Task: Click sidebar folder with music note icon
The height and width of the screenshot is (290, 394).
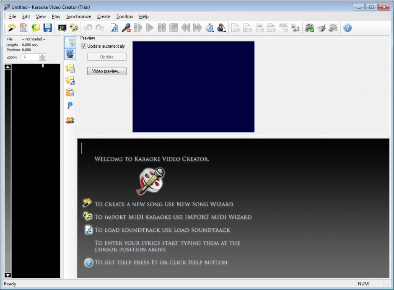Action: coord(70,80)
